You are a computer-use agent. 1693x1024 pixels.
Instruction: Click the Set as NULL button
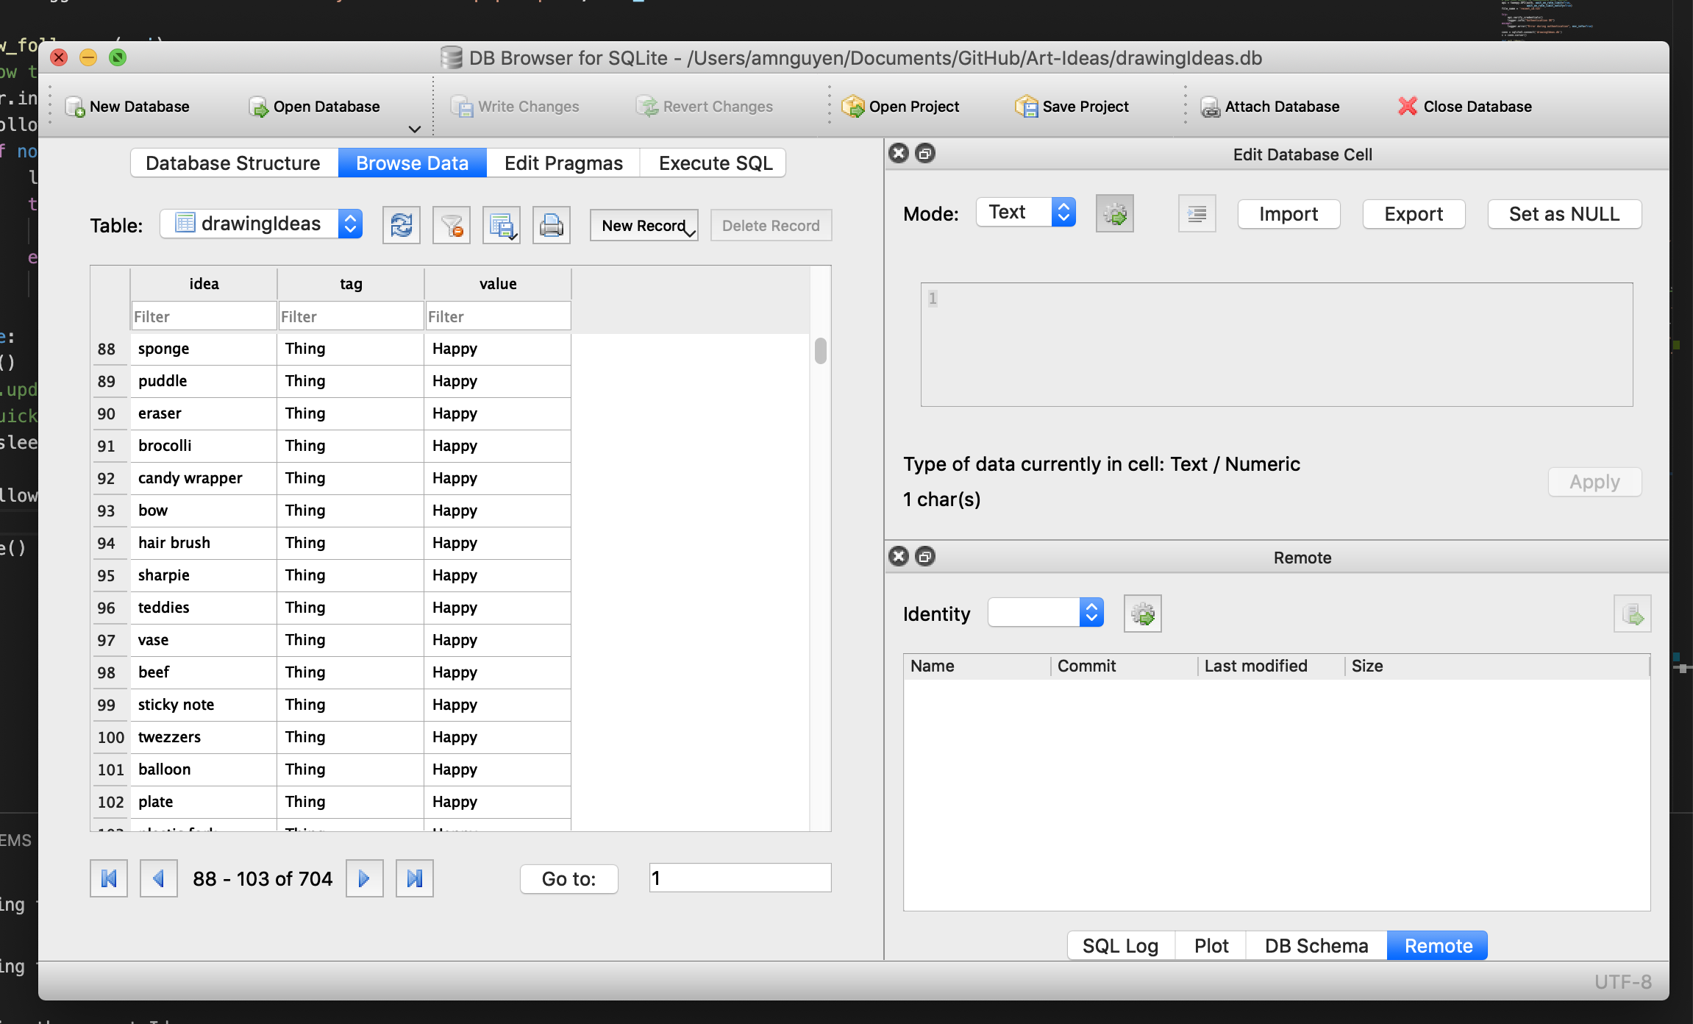1564,214
